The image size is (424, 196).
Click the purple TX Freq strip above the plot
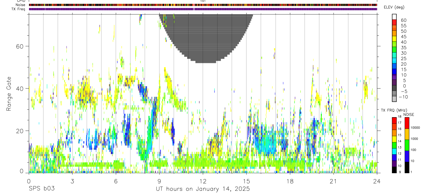(x=203, y=9)
